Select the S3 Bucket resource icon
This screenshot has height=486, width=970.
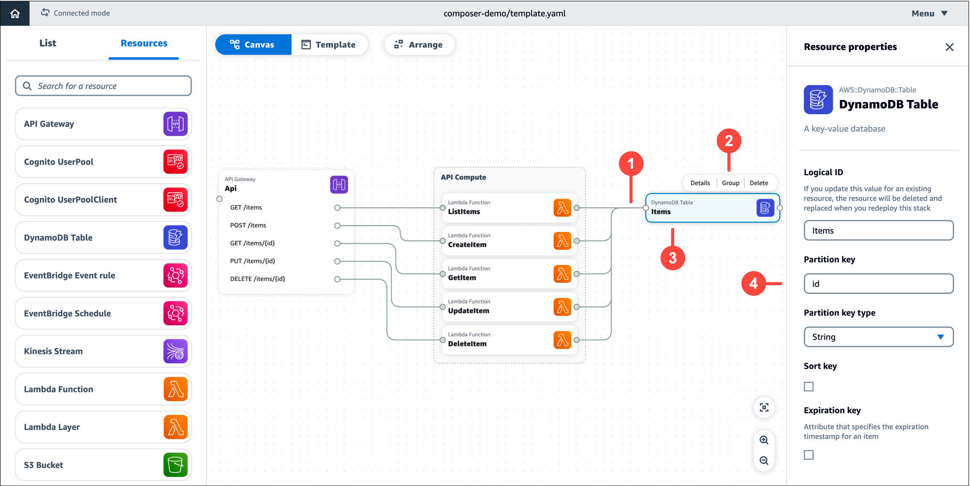click(x=176, y=465)
